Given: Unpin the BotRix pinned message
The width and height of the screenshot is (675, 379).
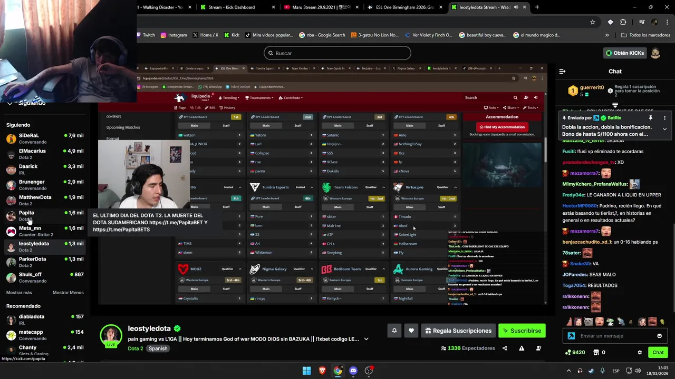Looking at the screenshot, I should tap(651, 118).
